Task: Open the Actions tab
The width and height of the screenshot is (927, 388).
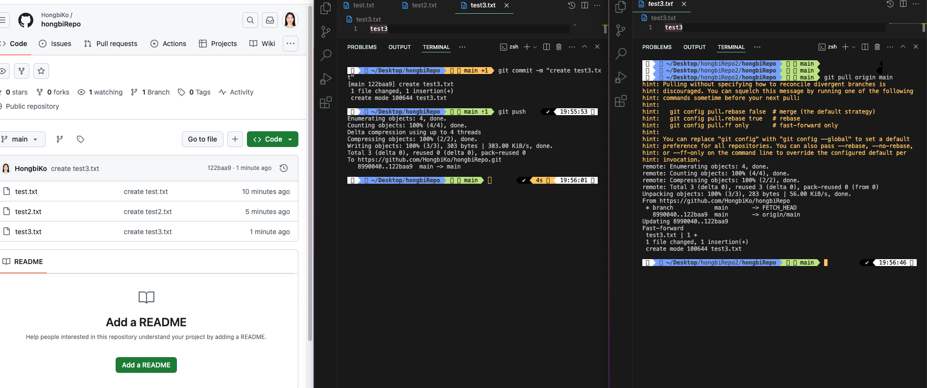Action: 168,44
